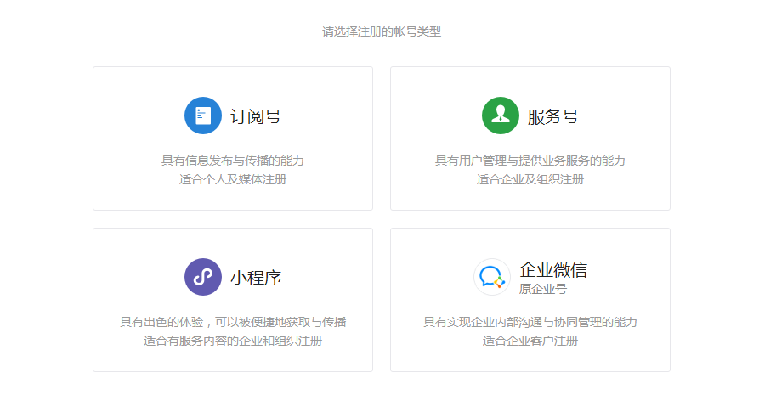Click the 具有信息发布与传播的能力 description

click(233, 161)
